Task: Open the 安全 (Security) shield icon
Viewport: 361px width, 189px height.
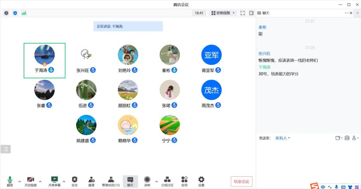Action: click(x=74, y=181)
